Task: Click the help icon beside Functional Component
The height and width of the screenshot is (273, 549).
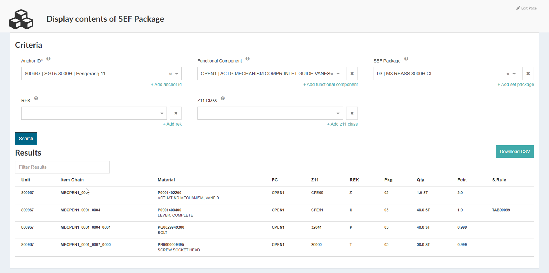Action: point(247,59)
